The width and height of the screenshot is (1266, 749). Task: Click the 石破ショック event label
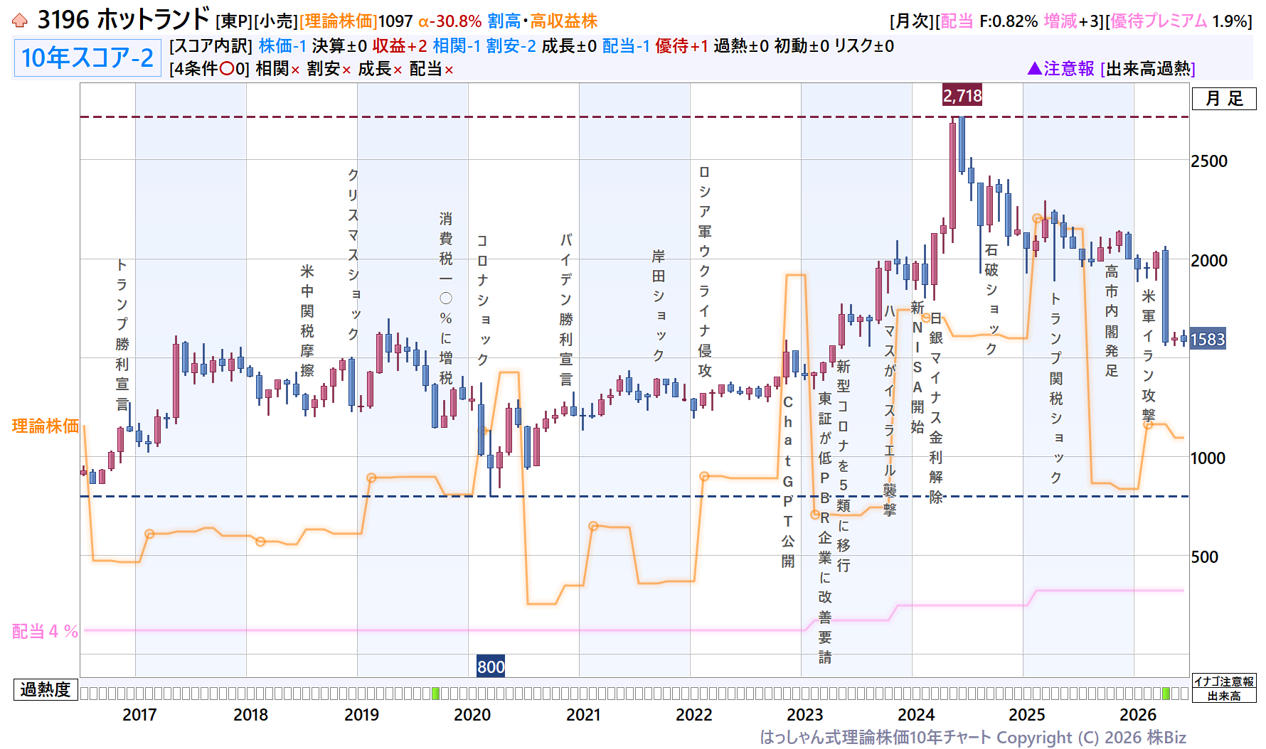point(991,299)
